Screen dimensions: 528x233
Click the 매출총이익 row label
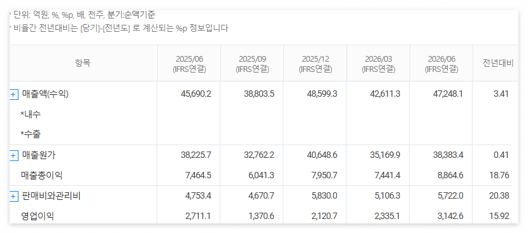coord(41,176)
